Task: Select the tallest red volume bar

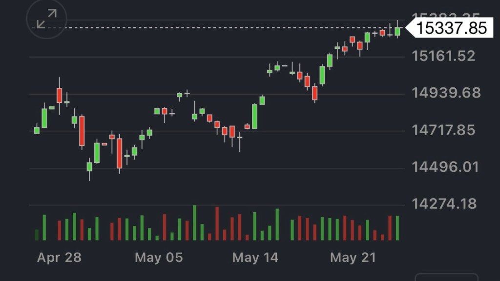Action: 217,224
